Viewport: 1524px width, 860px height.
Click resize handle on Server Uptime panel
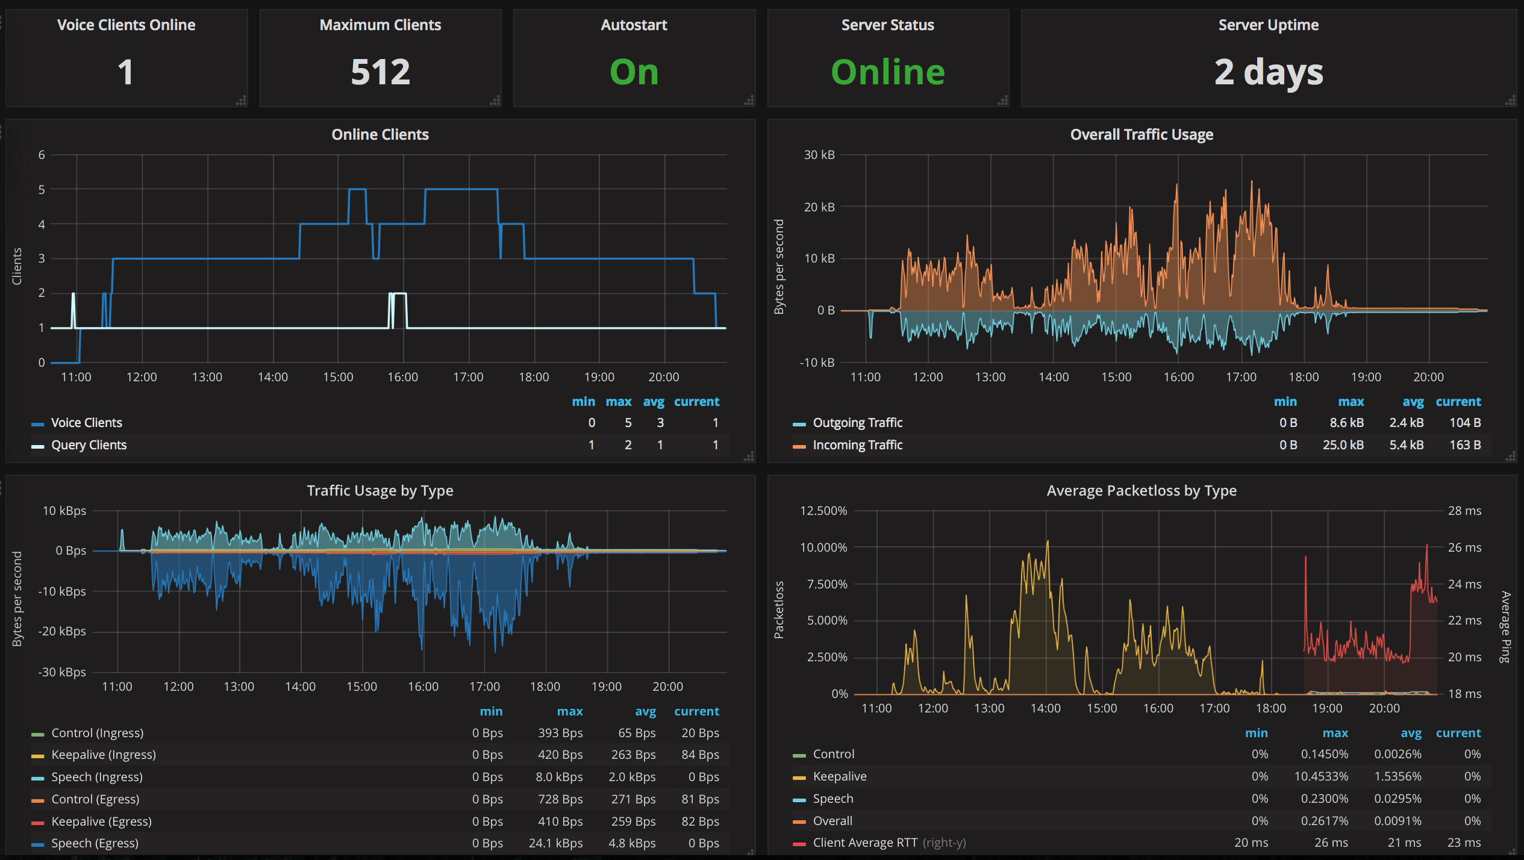pyautogui.click(x=1510, y=101)
